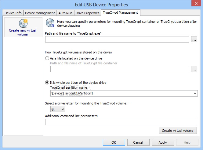Open the Device Management tab

[40, 13]
